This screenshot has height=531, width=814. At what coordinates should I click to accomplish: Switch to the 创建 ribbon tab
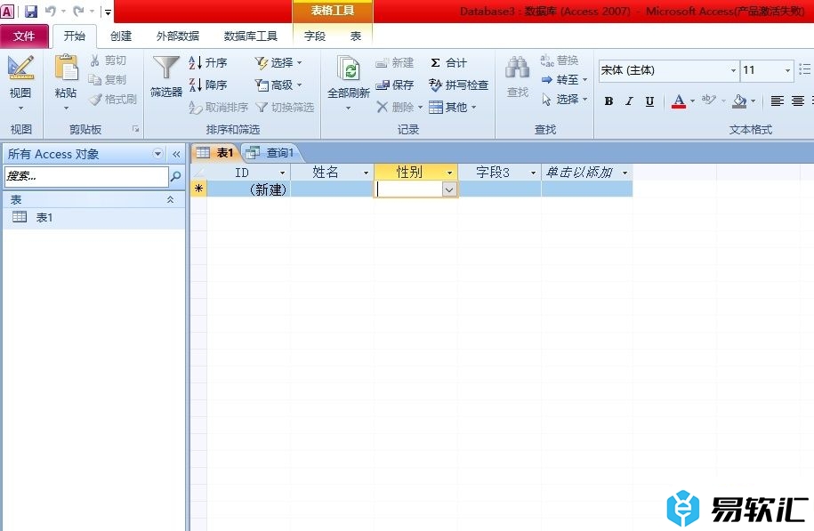click(x=121, y=36)
